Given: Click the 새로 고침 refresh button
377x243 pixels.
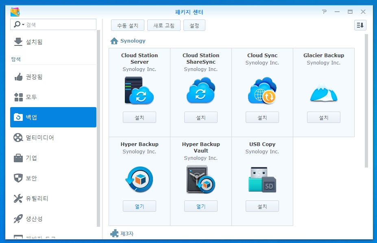Looking at the screenshot, I should pos(164,25).
